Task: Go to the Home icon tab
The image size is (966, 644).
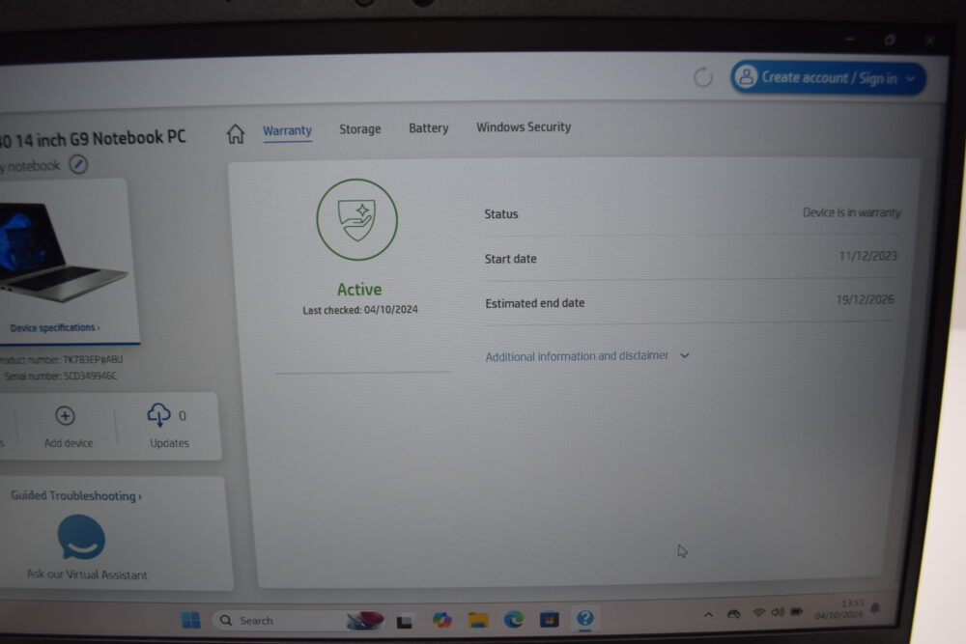Action: tap(236, 133)
